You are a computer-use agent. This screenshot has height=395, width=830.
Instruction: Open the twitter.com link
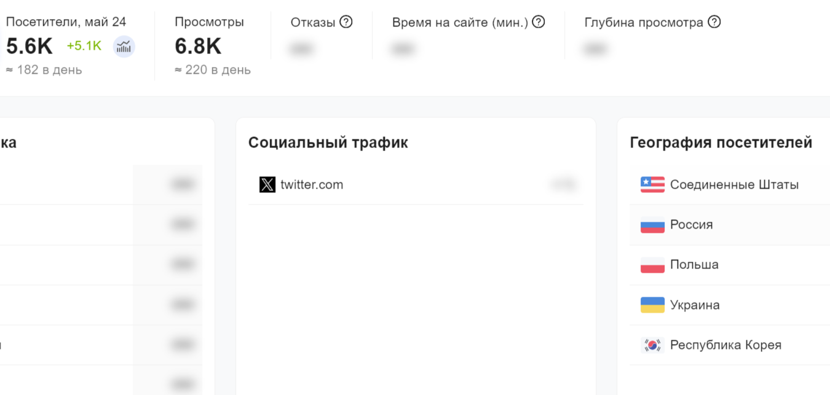[x=312, y=184]
